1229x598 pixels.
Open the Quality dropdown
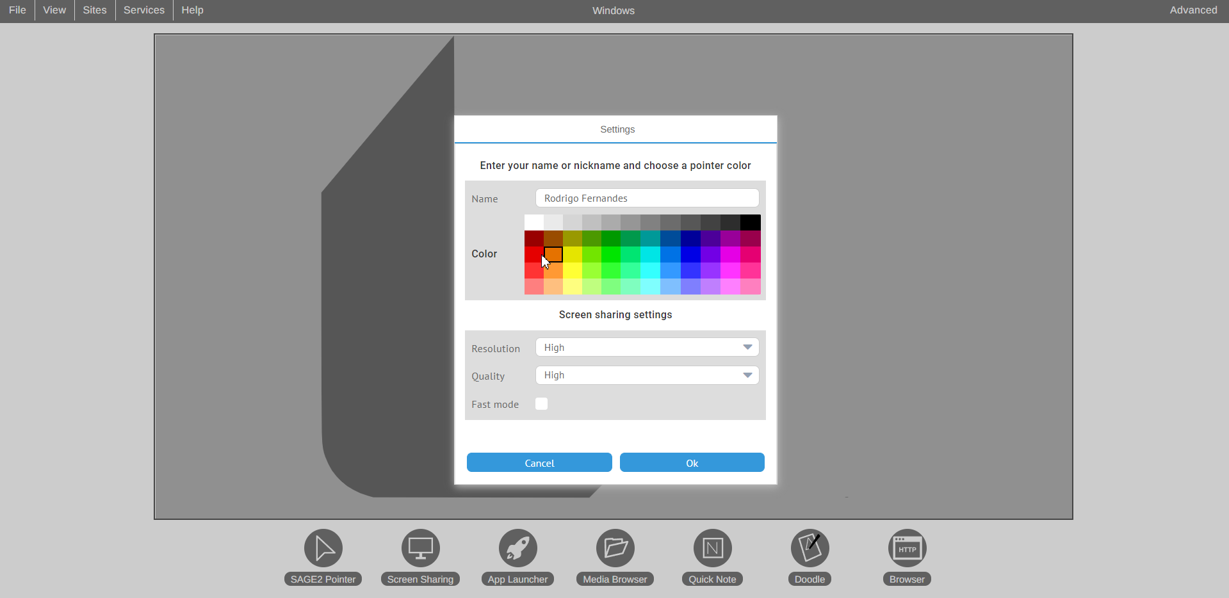(647, 375)
